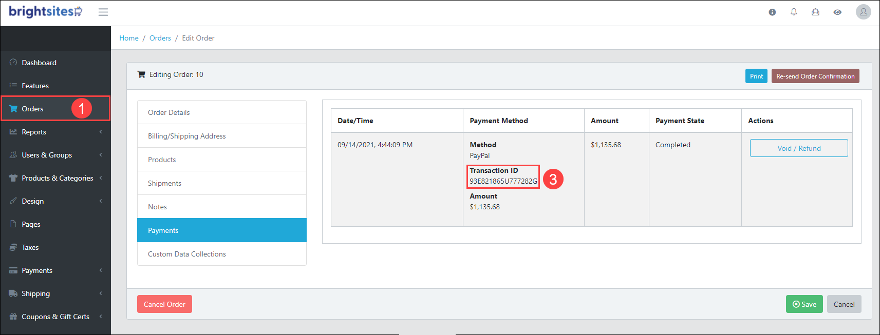Click the date 09/14/2021, 4:44:09 PM
880x335 pixels.
(x=375, y=145)
